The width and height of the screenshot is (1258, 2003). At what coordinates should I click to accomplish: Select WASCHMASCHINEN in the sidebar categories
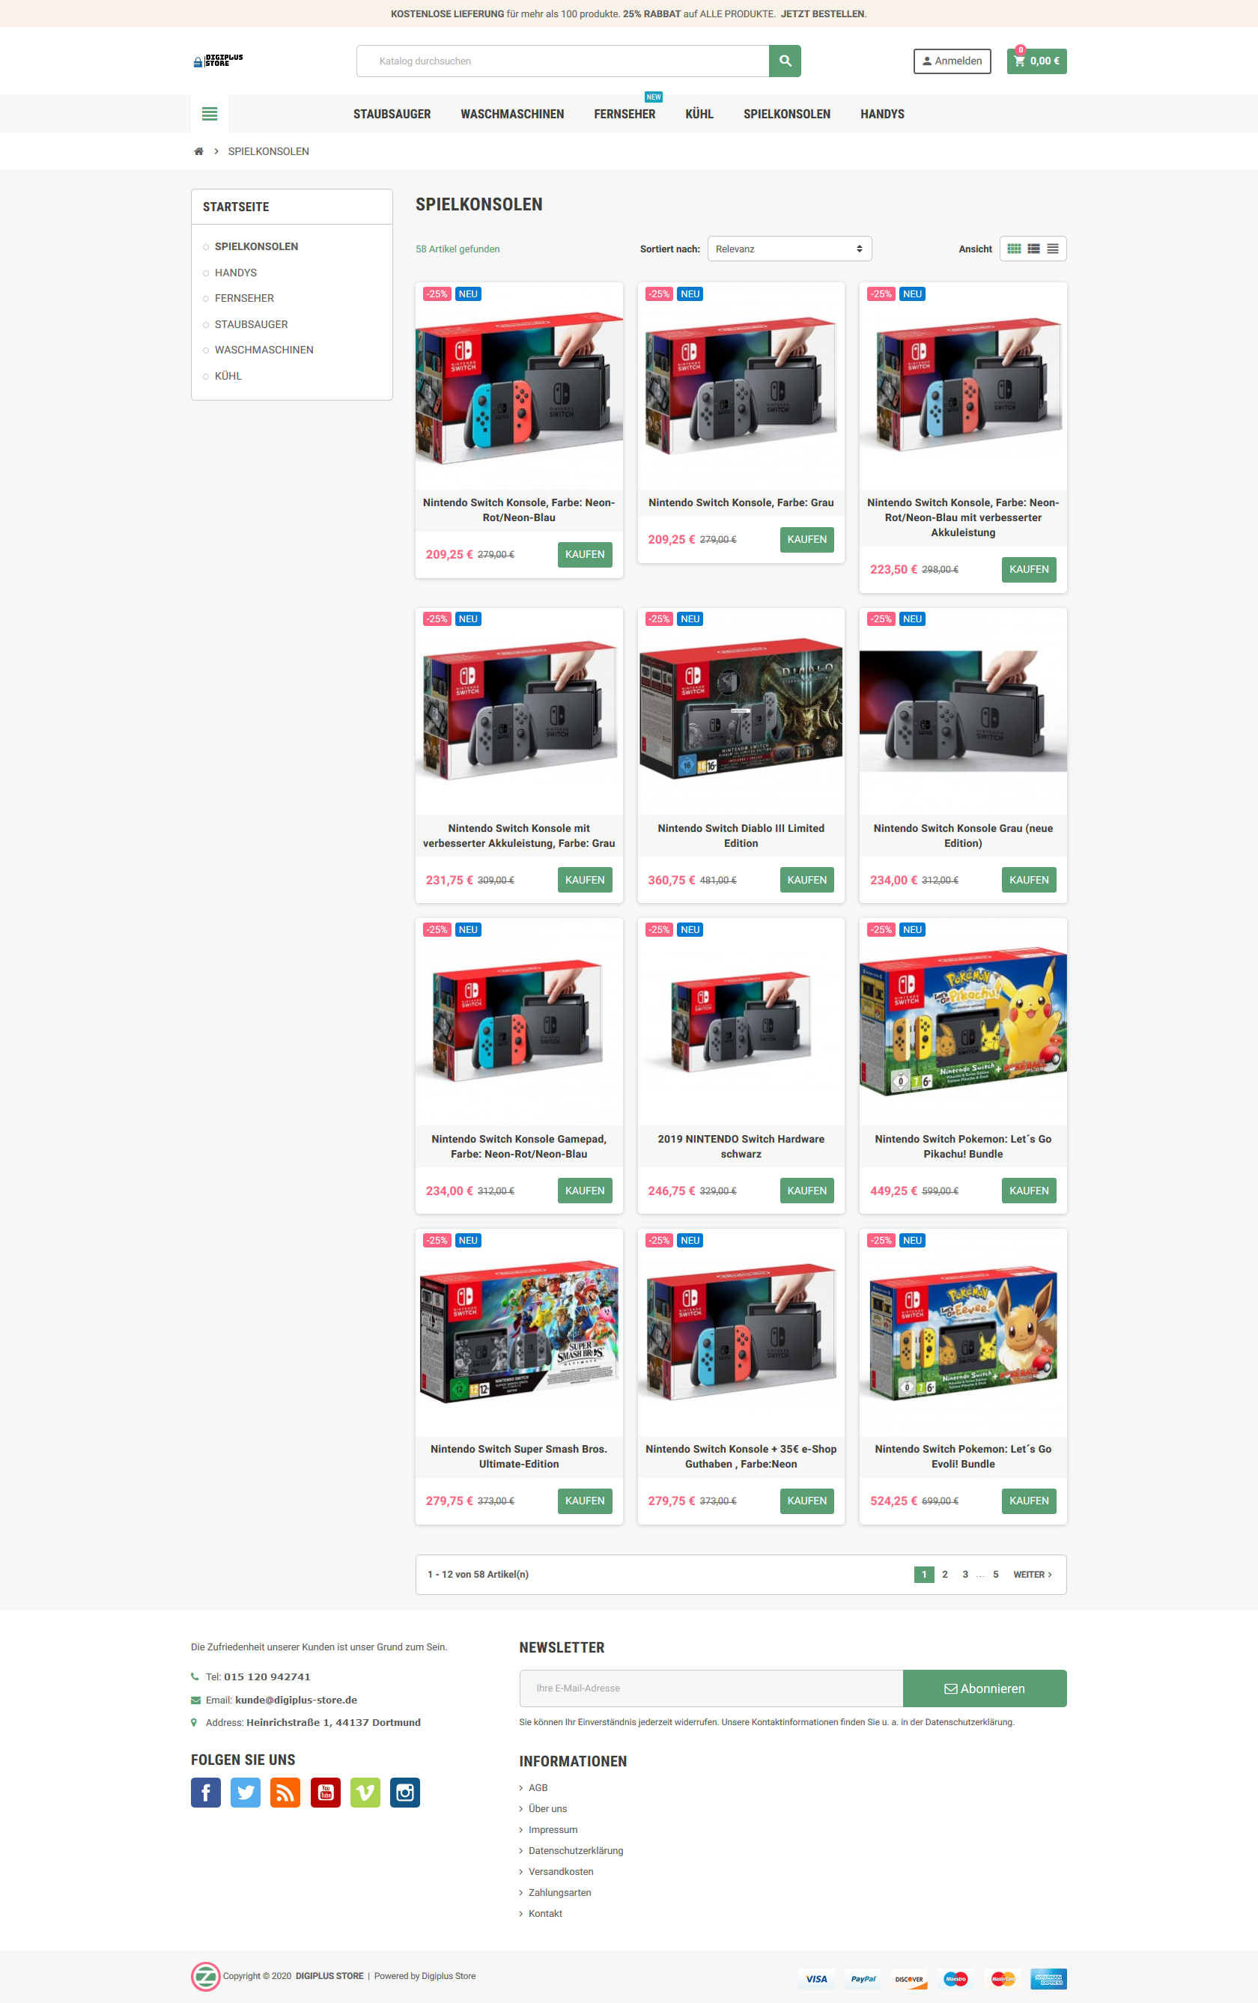[264, 350]
